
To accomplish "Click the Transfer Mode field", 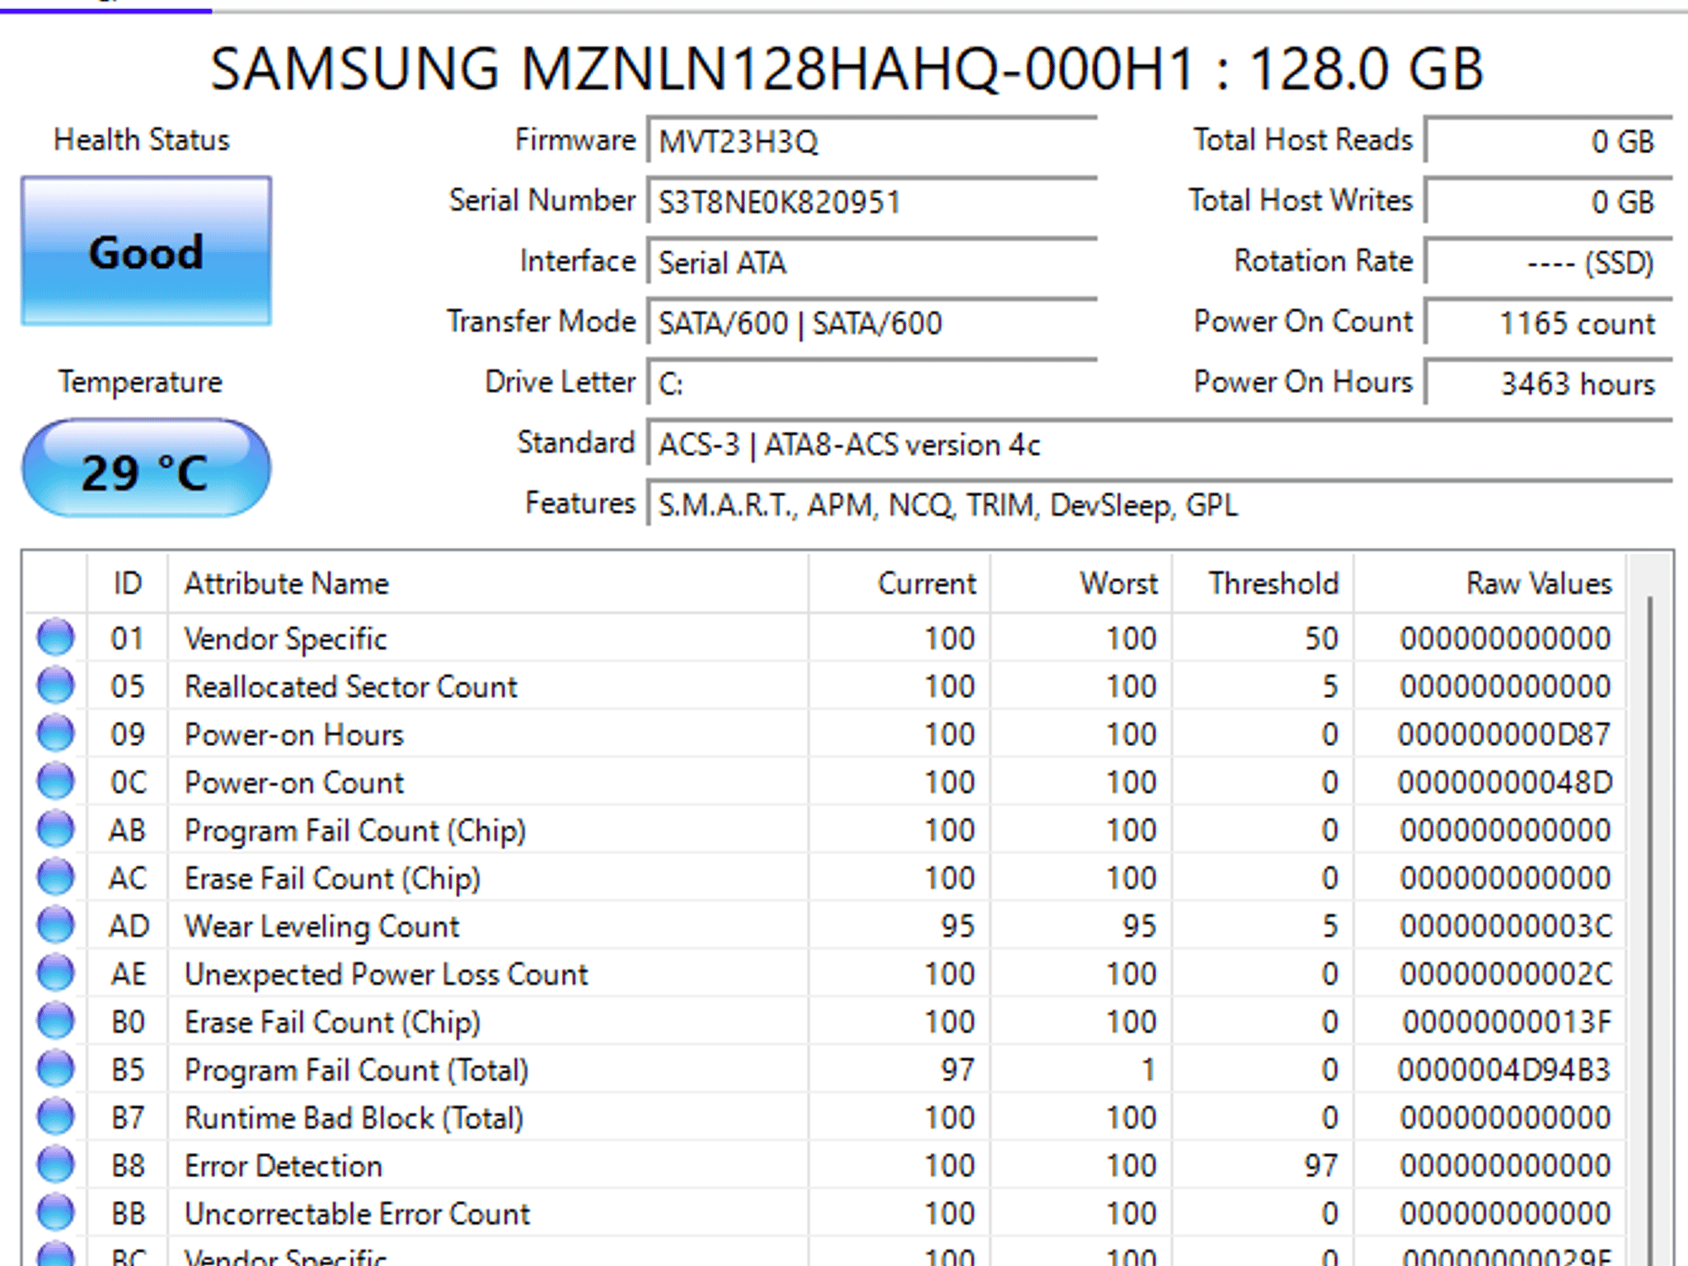I will click(x=871, y=322).
